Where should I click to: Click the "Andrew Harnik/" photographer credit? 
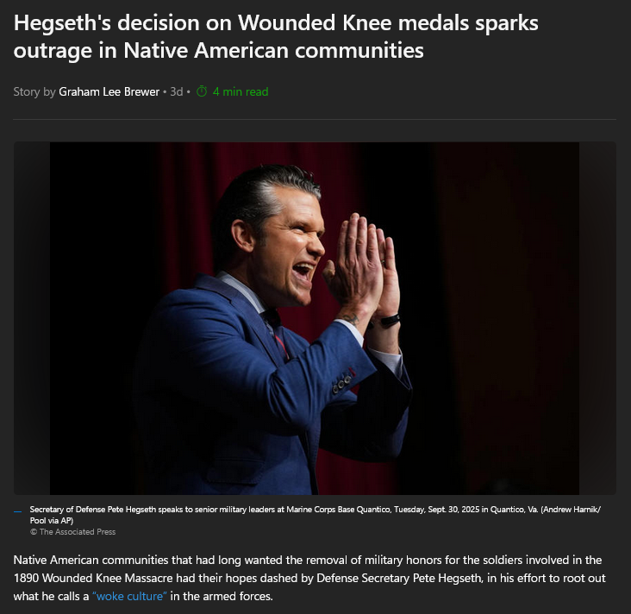[x=571, y=510]
